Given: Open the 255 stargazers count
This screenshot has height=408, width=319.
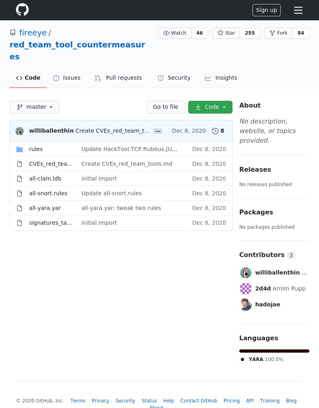Looking at the screenshot, I should click(250, 33).
